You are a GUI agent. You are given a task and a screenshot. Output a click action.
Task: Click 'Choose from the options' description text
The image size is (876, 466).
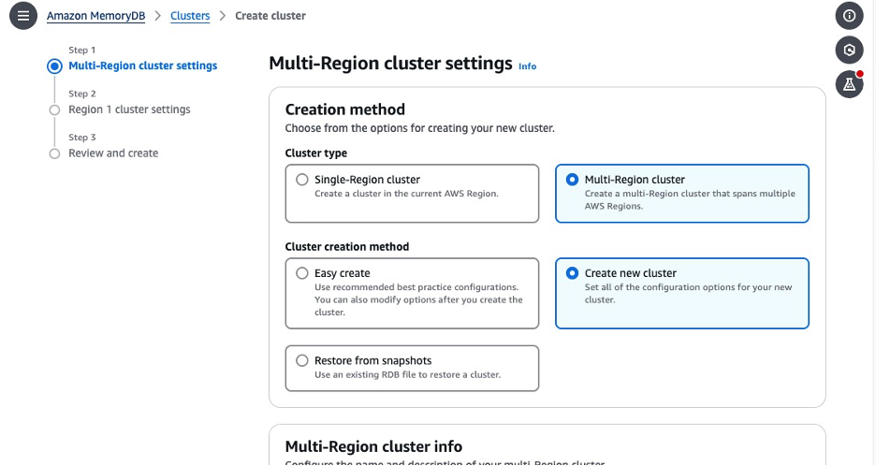pos(419,128)
